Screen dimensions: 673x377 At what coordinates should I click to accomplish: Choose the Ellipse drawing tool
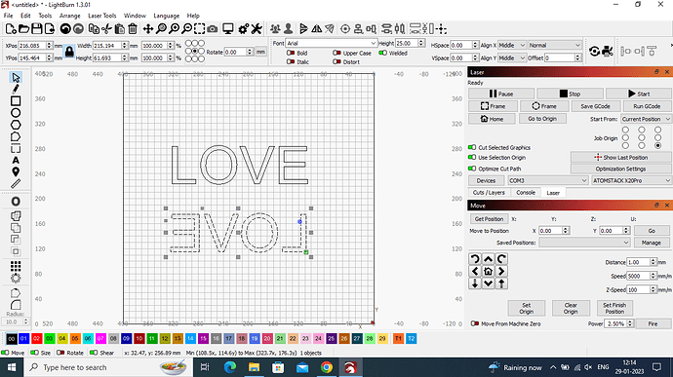[16, 113]
